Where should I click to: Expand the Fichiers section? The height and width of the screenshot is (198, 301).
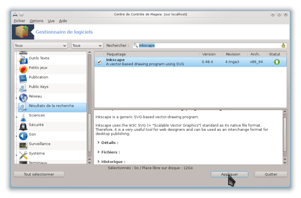click(98, 152)
